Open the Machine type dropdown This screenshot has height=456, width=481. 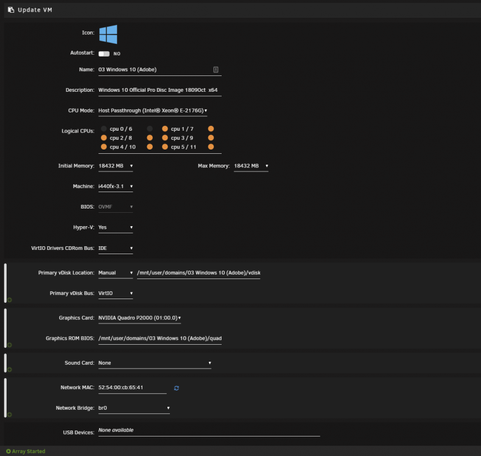(116, 186)
